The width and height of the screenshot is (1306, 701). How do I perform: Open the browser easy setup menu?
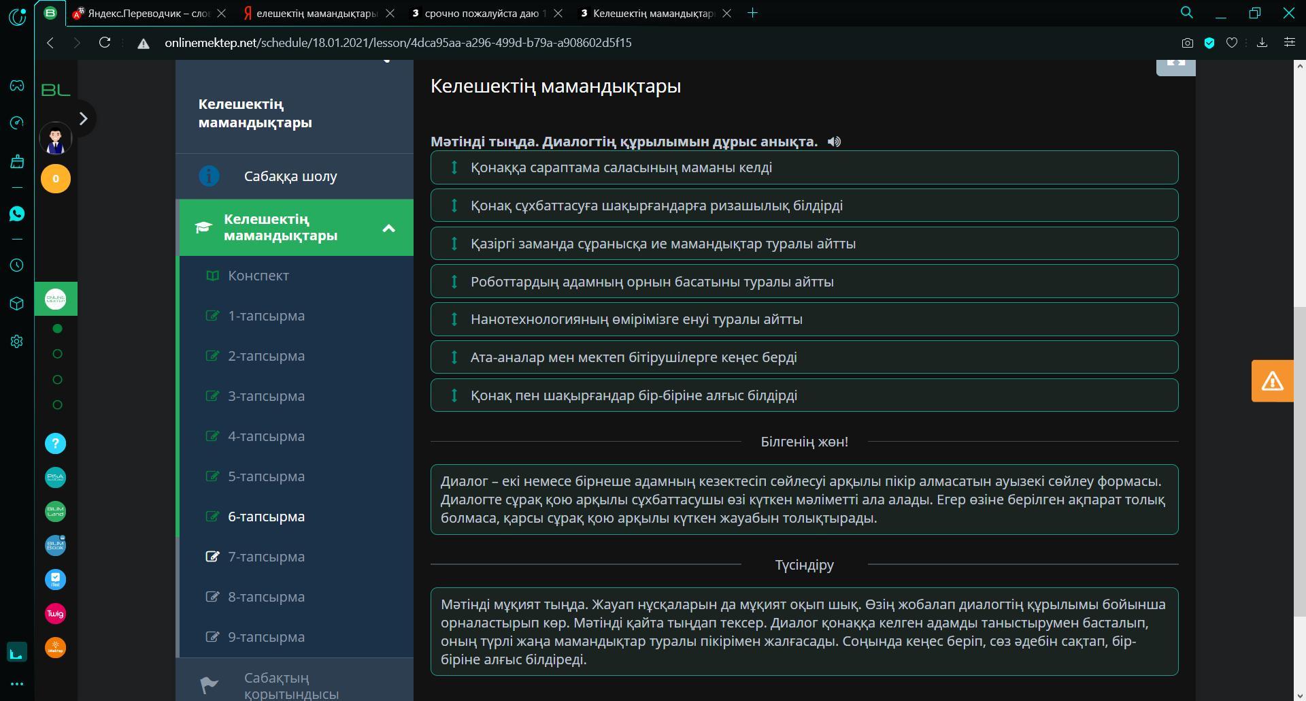[x=1289, y=43]
